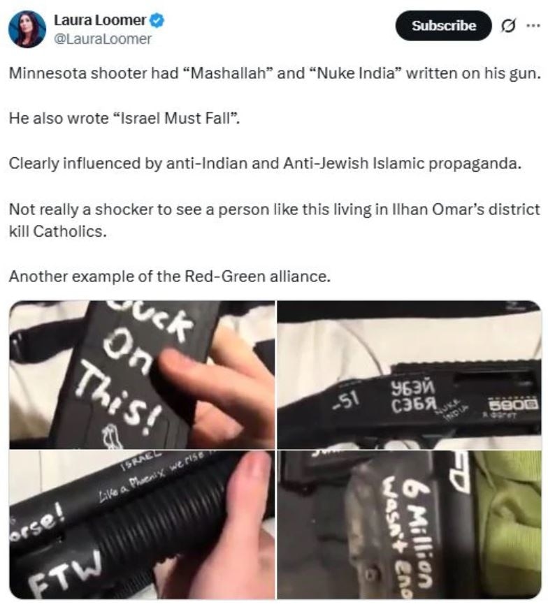Open the Grok slashed-circle icon
Image resolution: width=548 pixels, height=609 pixels.
coord(508,26)
